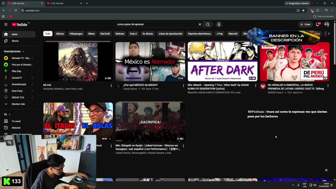The height and width of the screenshot is (189, 336).
Task: Select the 'En directo' filter chip
Action: [148, 34]
